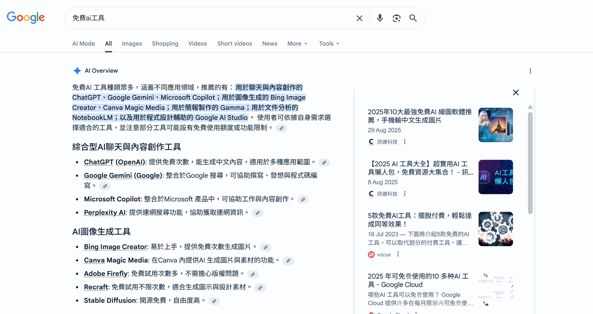Screen dimensions: 593x314
Task: Click the source link icon next to Recraft line
Action: [260, 288]
